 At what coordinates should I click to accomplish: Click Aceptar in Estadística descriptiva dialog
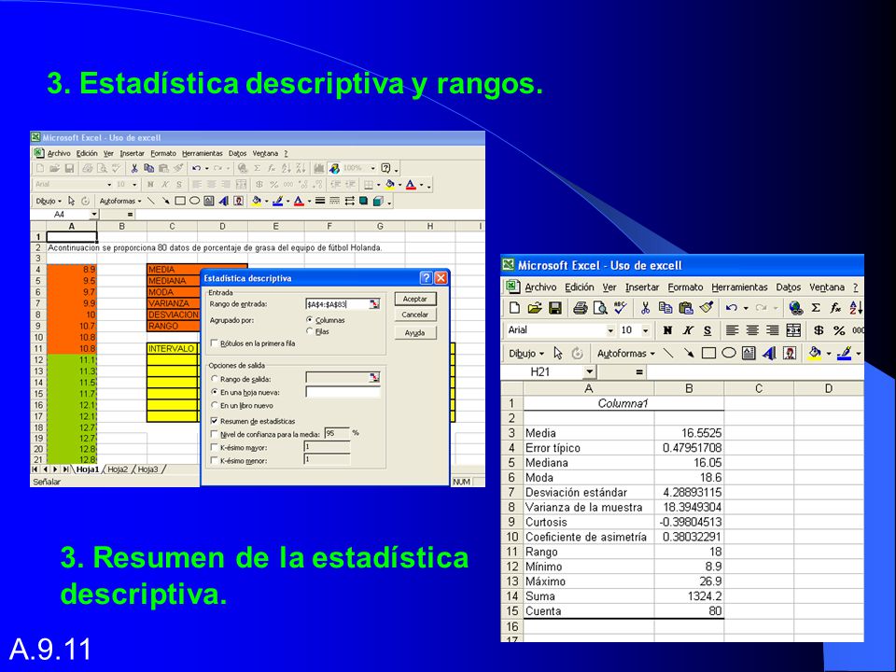click(414, 299)
